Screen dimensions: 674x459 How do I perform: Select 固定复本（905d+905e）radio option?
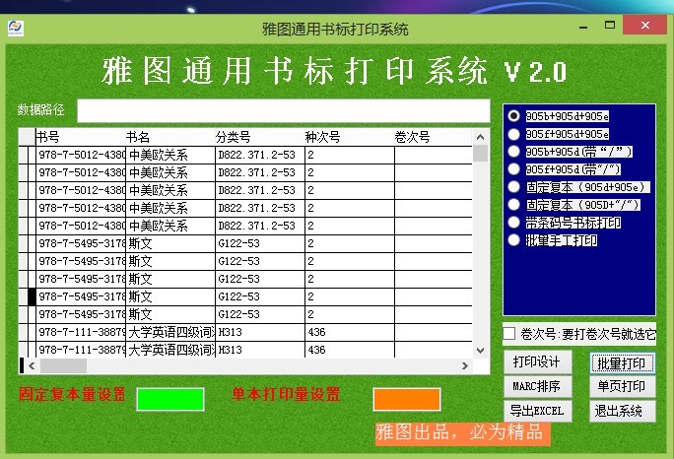513,187
